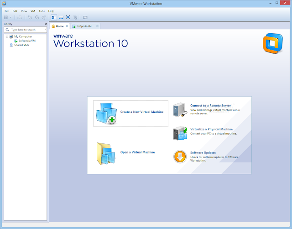
Task: Open the Snapshot Manager toolbar icon
Action: tap(44, 17)
